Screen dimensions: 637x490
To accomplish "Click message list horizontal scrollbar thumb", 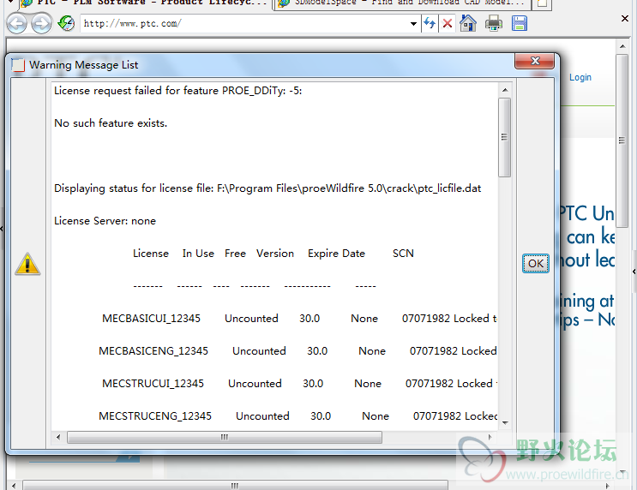I will (x=225, y=437).
